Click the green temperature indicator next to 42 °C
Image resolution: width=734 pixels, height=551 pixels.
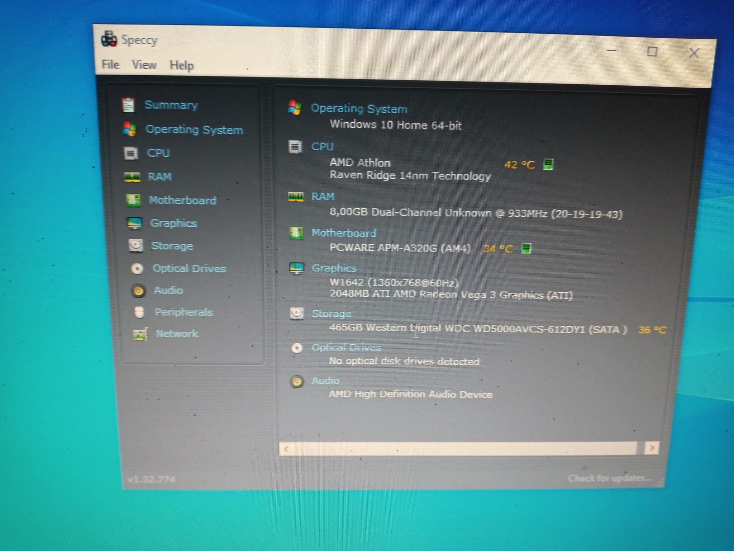[x=548, y=165]
